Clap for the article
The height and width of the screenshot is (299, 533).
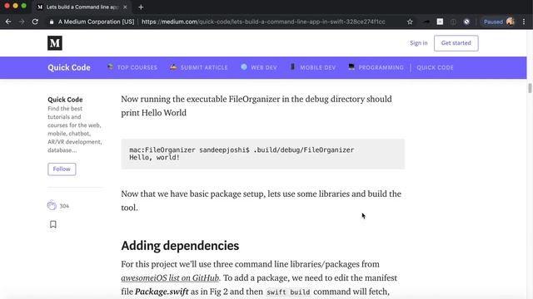tap(52, 205)
